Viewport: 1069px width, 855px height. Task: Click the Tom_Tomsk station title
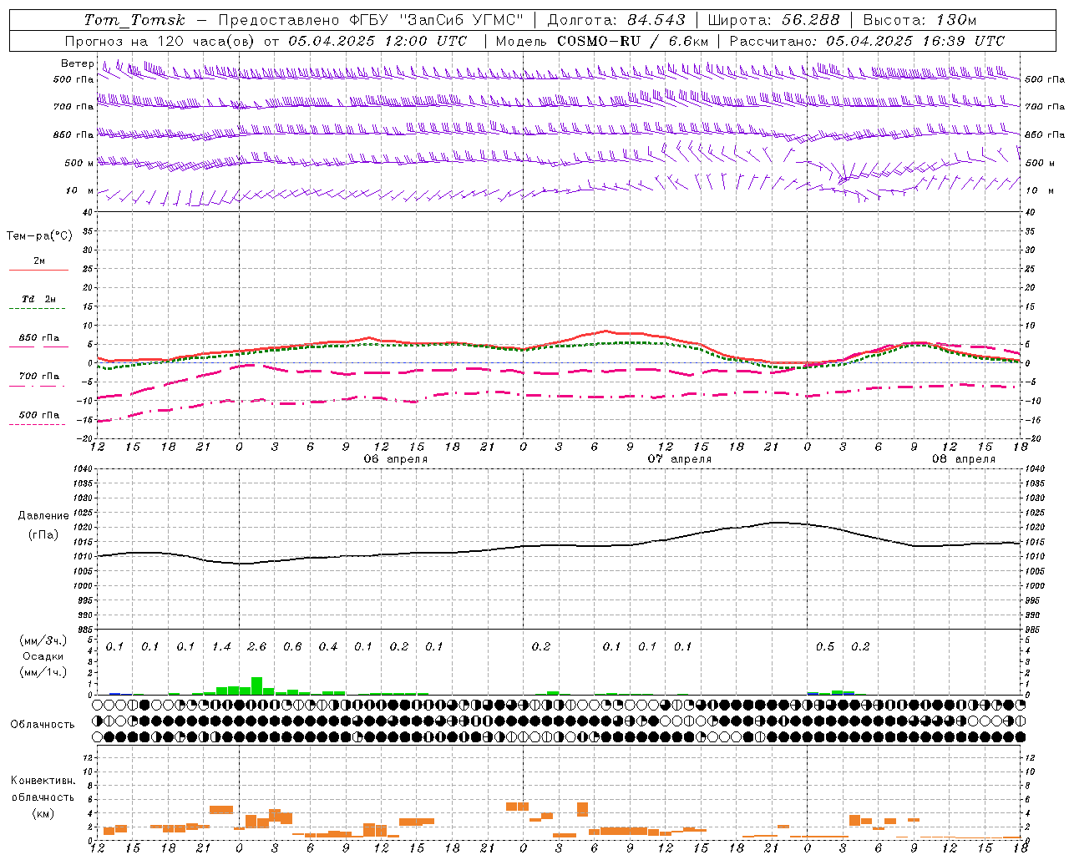[134, 20]
